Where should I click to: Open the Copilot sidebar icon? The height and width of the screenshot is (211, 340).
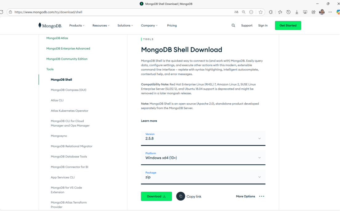pos(338,12)
